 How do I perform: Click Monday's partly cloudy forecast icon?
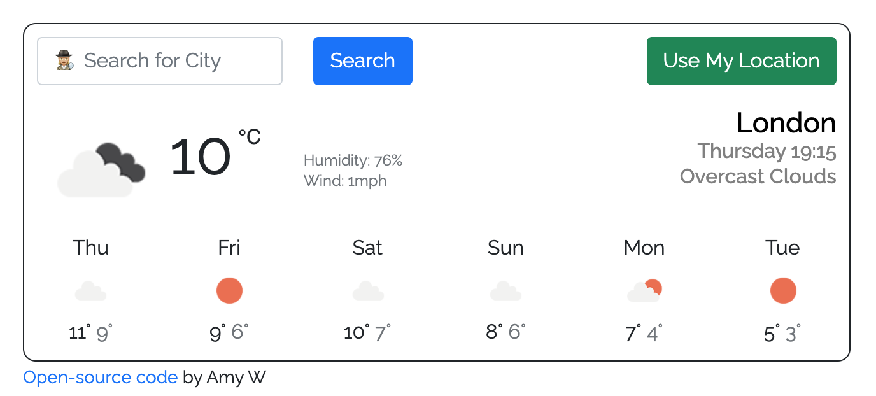(644, 291)
